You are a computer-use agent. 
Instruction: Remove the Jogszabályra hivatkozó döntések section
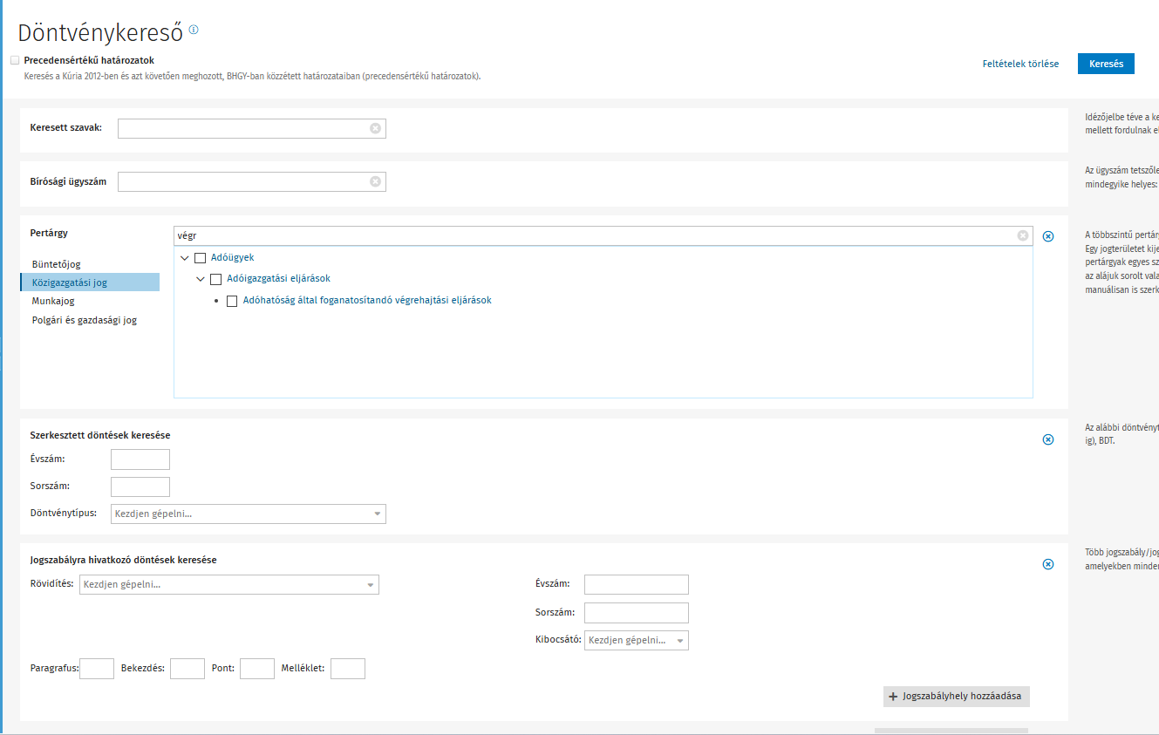pyautogui.click(x=1048, y=564)
